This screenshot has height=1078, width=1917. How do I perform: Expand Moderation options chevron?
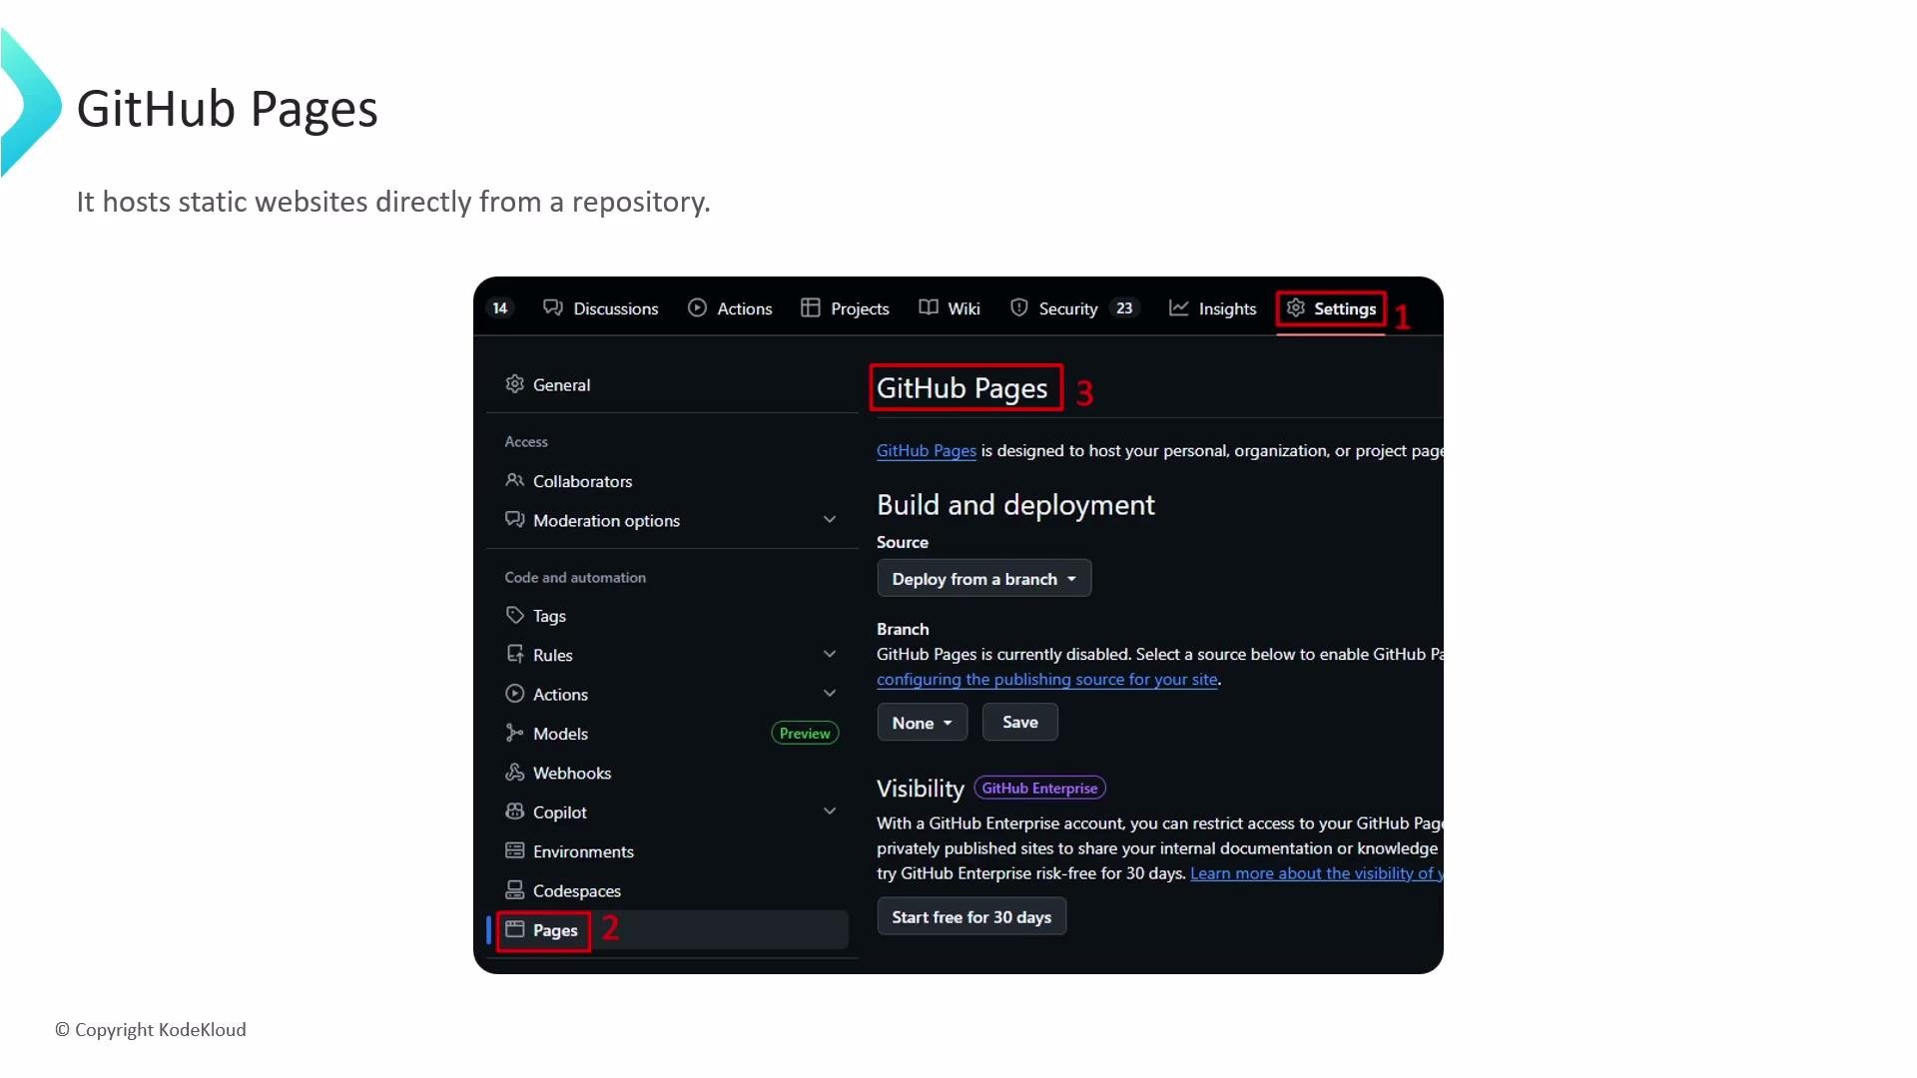(830, 520)
